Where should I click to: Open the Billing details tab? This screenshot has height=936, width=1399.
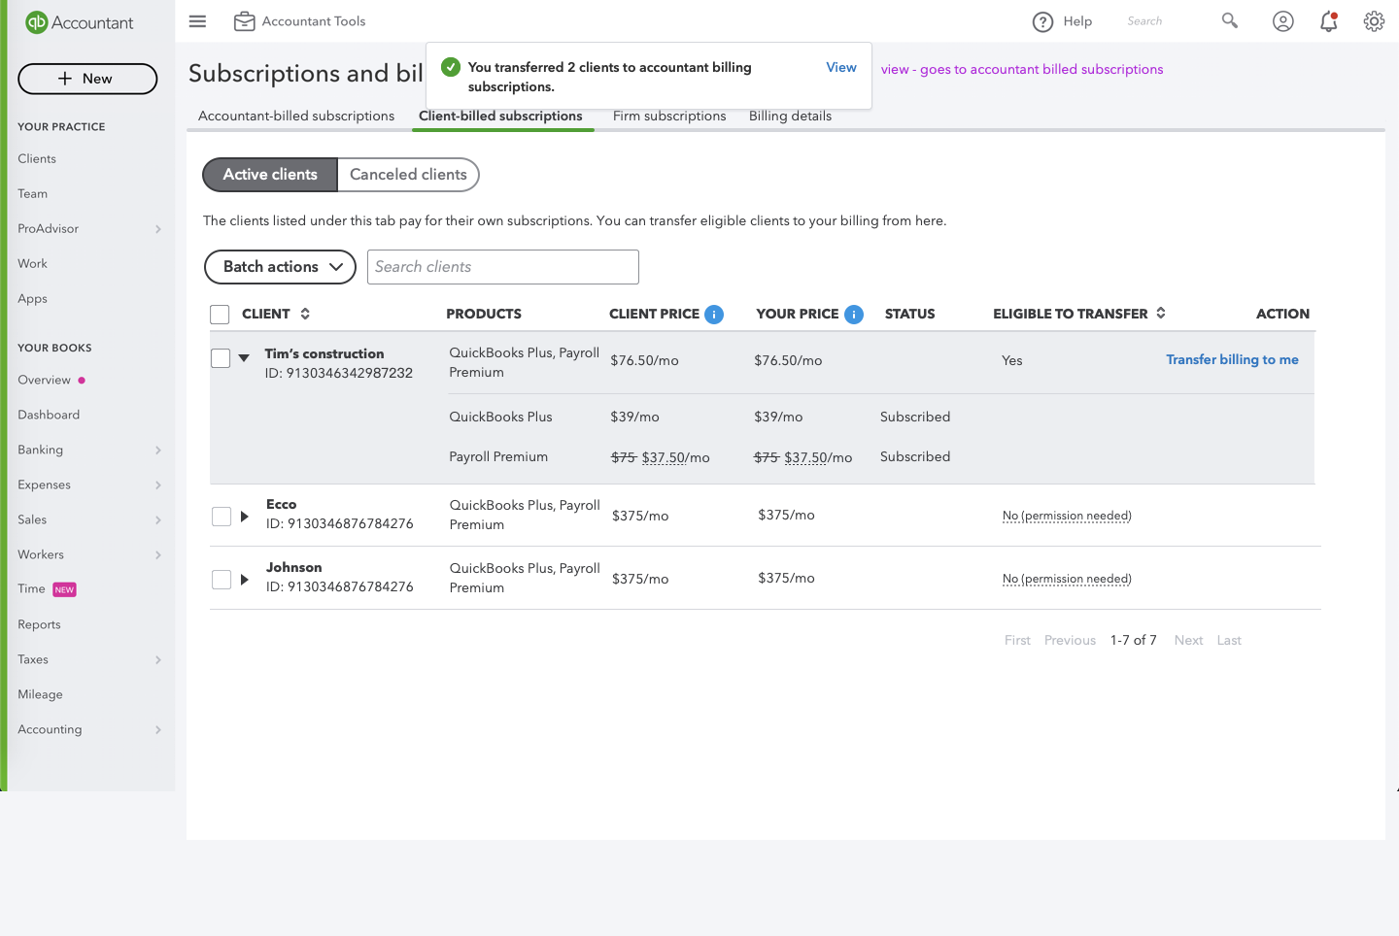[790, 117]
